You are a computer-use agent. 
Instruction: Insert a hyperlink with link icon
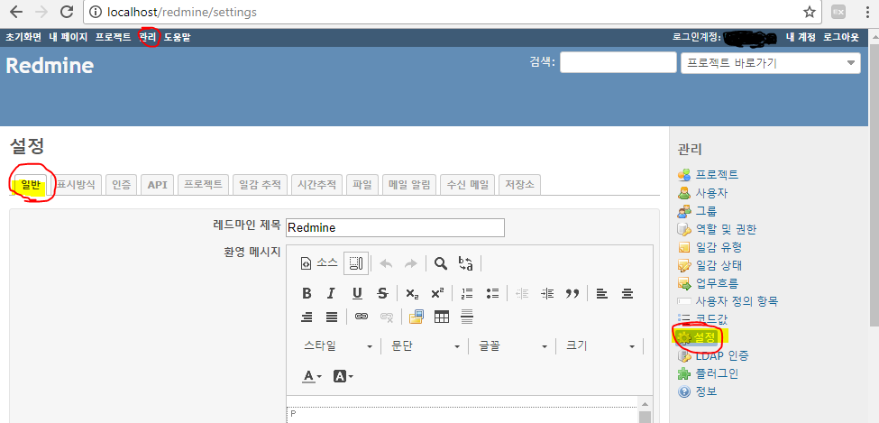tap(362, 317)
